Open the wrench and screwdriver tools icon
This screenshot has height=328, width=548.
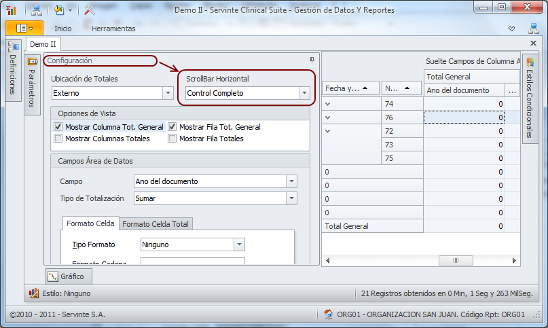[x=90, y=10]
